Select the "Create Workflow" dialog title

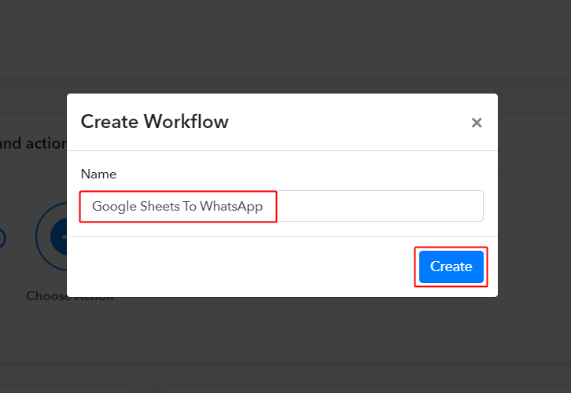[154, 122]
